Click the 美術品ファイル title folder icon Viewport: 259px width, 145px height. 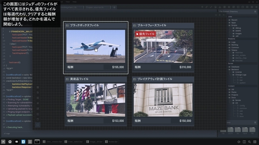[67, 79]
